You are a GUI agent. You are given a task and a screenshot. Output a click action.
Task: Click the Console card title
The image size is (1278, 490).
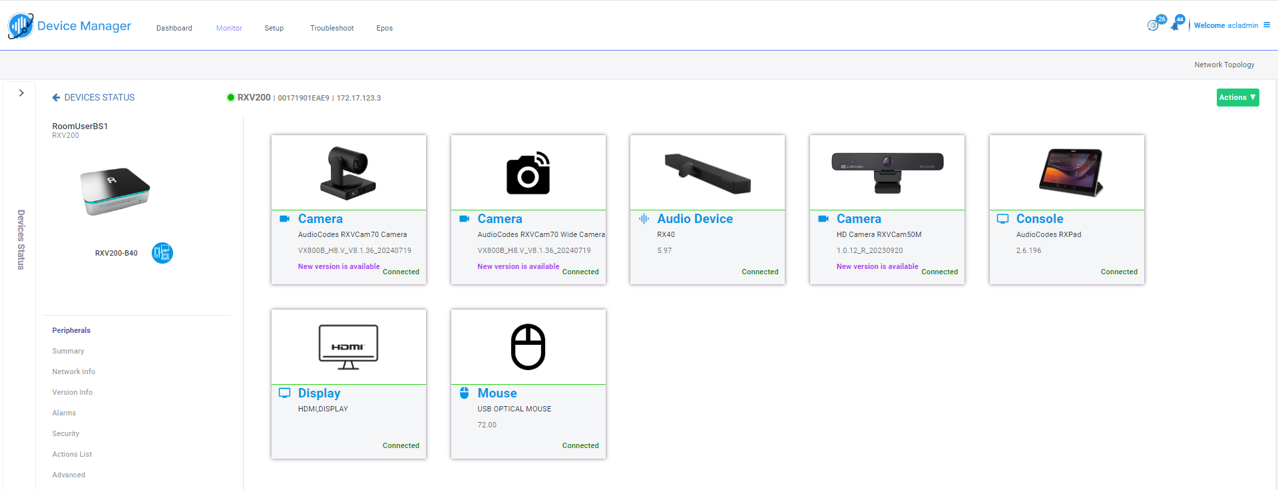point(1040,219)
